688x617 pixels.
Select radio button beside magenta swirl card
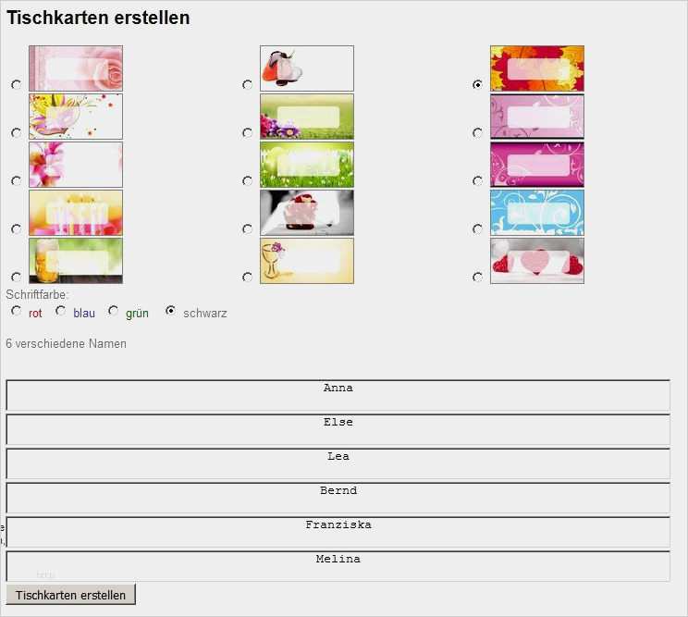point(477,181)
